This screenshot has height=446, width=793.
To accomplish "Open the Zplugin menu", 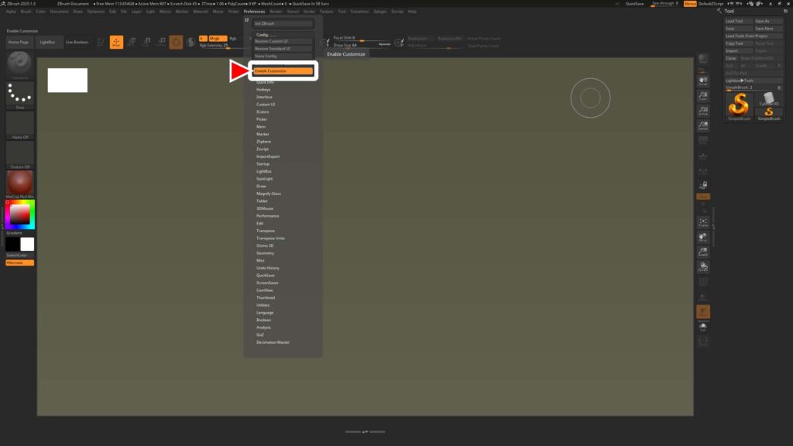I will point(379,12).
